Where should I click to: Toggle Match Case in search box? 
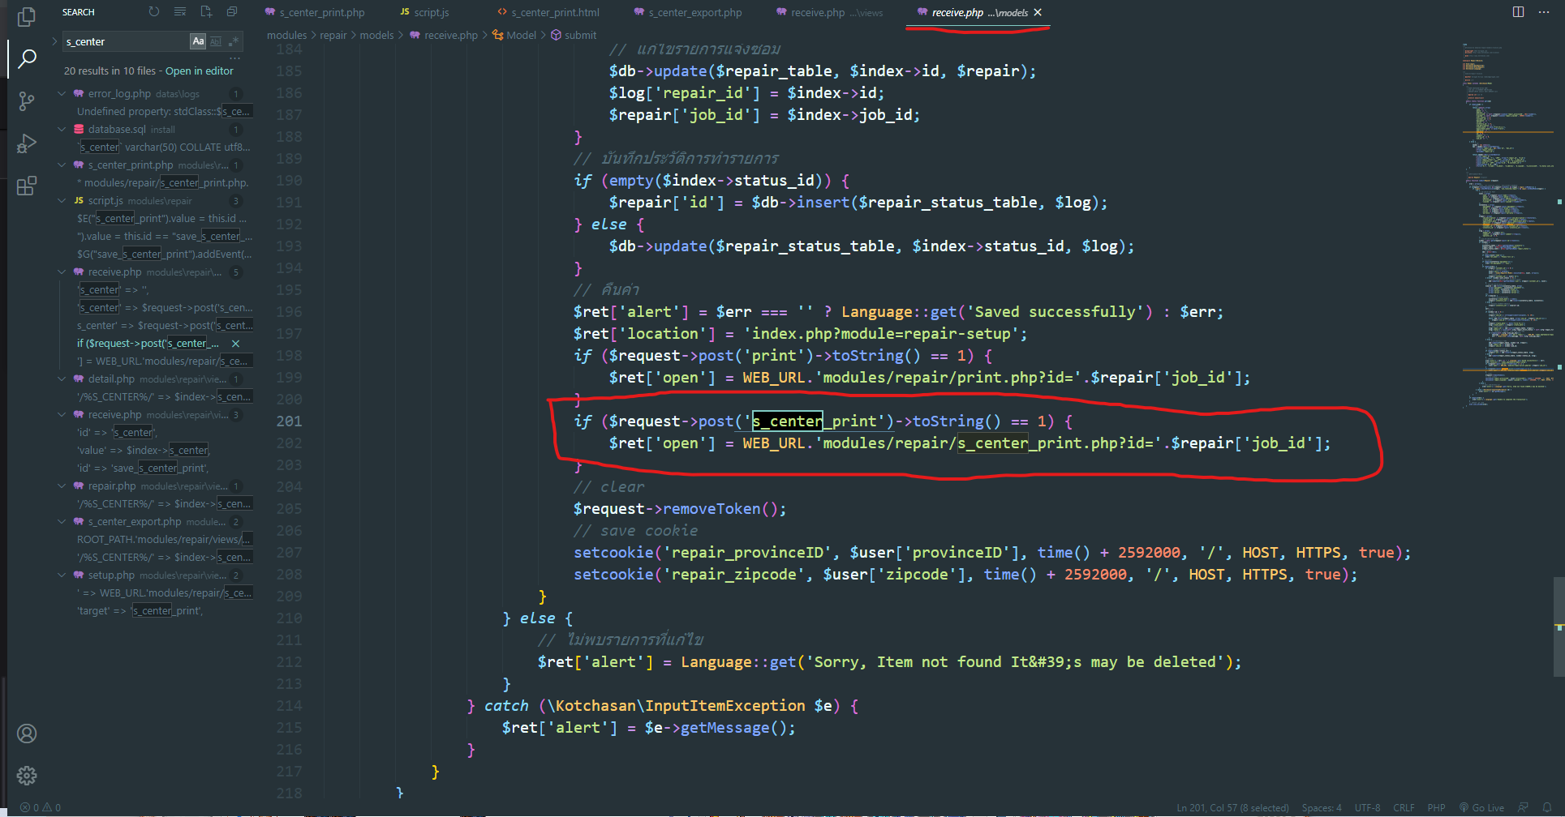point(198,41)
